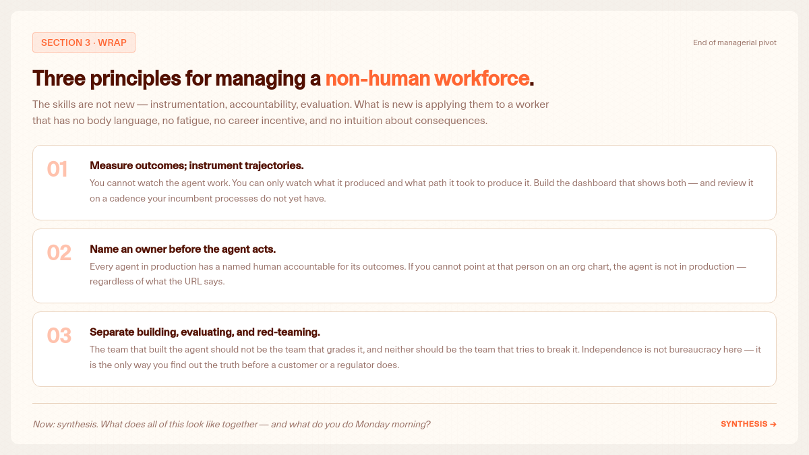
Task: Click the footer 'Now: synthesis' italic text
Action: coord(231,424)
